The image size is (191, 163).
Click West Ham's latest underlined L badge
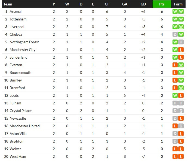click(x=181, y=156)
